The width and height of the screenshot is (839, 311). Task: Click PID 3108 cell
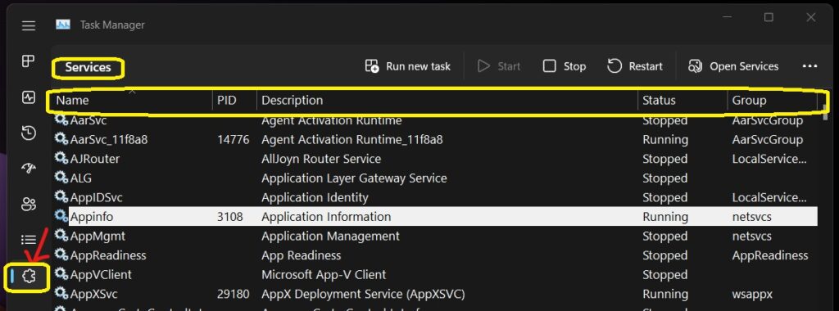[x=230, y=216]
